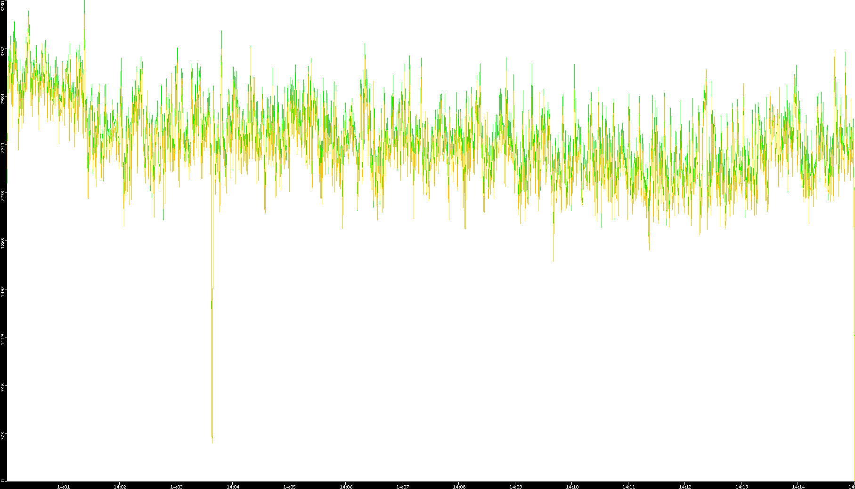Image resolution: width=855 pixels, height=489 pixels.
Task: Click the 1119 vertical axis label
Action: pos(3,339)
